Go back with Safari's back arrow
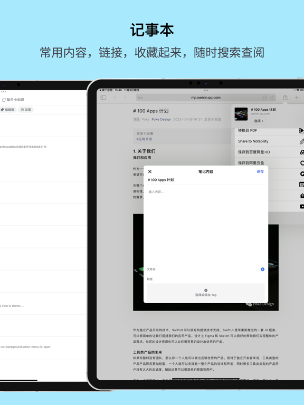 115,98
